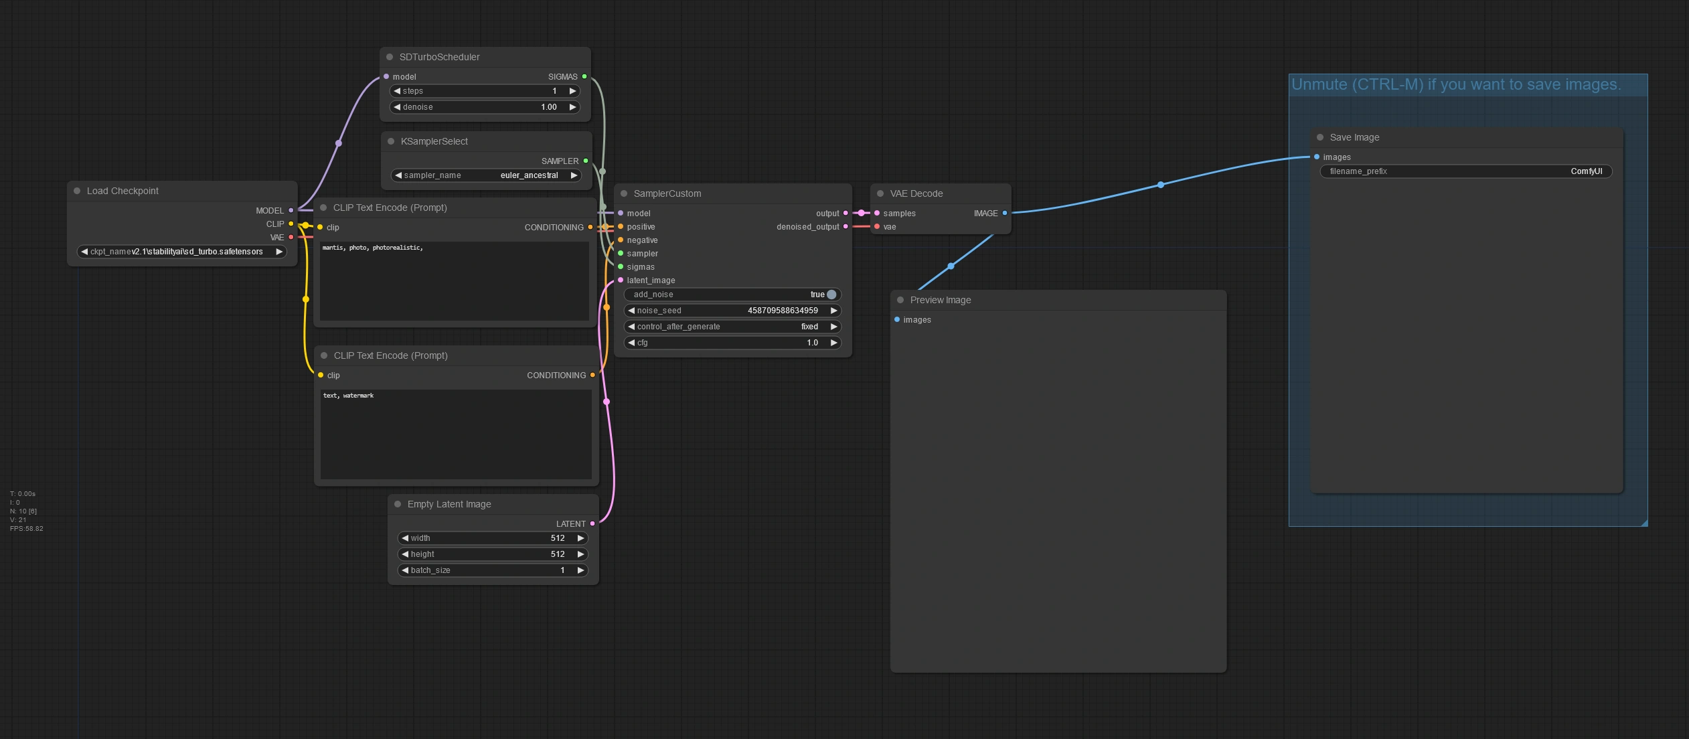Click the Load Checkpoint node collapse dot
The image size is (1689, 739).
coord(77,191)
